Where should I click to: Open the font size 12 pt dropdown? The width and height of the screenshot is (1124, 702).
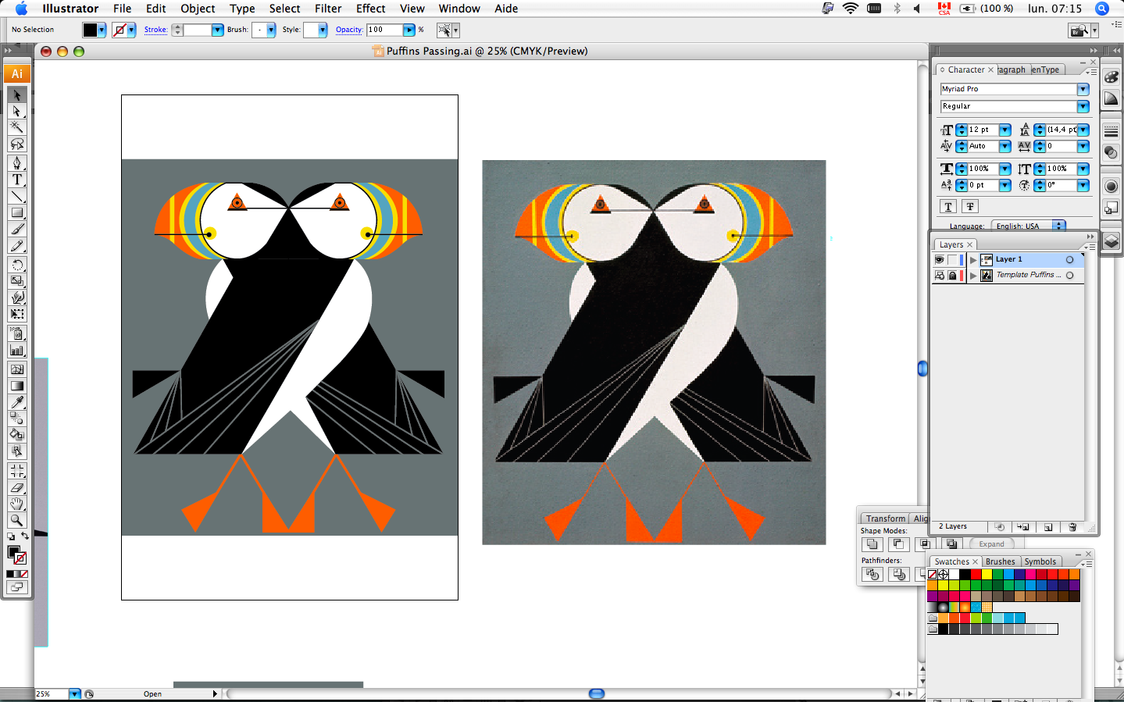[1005, 130]
